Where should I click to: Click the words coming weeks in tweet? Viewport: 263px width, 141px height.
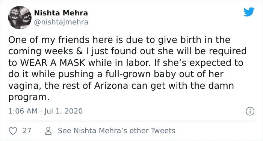tap(41, 52)
